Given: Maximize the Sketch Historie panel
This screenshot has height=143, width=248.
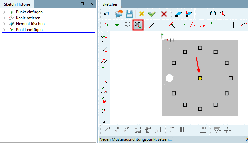Looking at the screenshot, I should coord(82,4).
